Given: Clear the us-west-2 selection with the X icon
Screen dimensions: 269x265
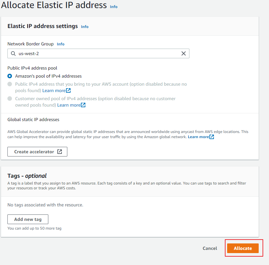Looking at the screenshot, I should pos(184,54).
